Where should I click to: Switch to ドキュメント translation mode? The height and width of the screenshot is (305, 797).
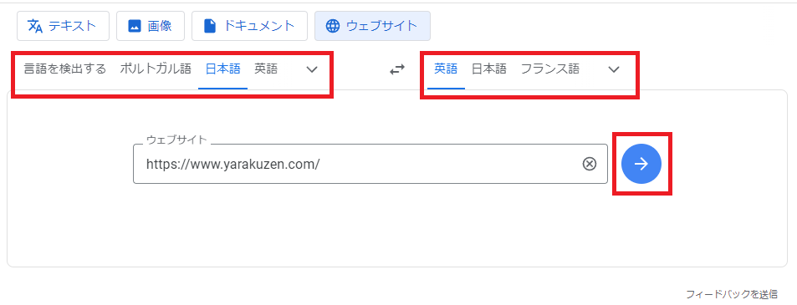pyautogui.click(x=249, y=26)
